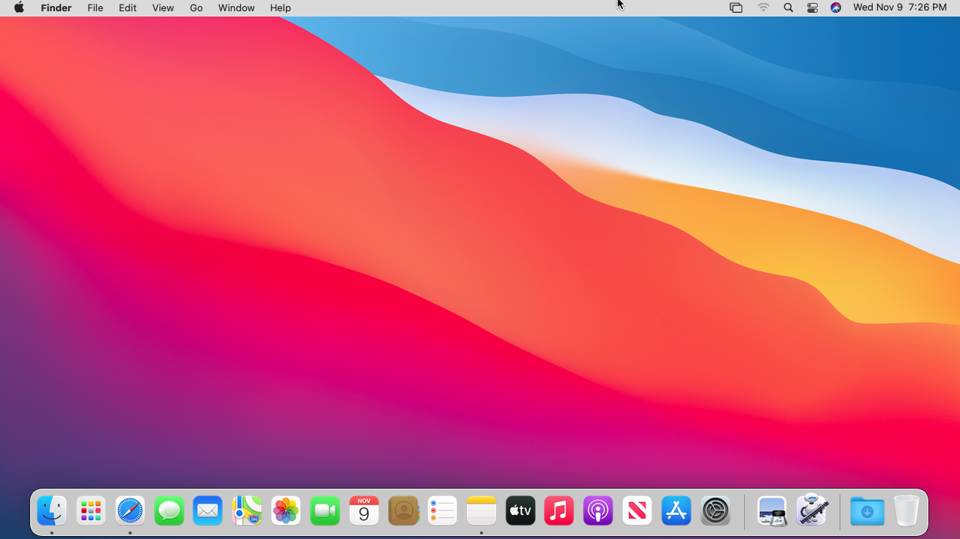The height and width of the screenshot is (539, 960).
Task: Launch Apple TV from the Dock
Action: pos(521,511)
